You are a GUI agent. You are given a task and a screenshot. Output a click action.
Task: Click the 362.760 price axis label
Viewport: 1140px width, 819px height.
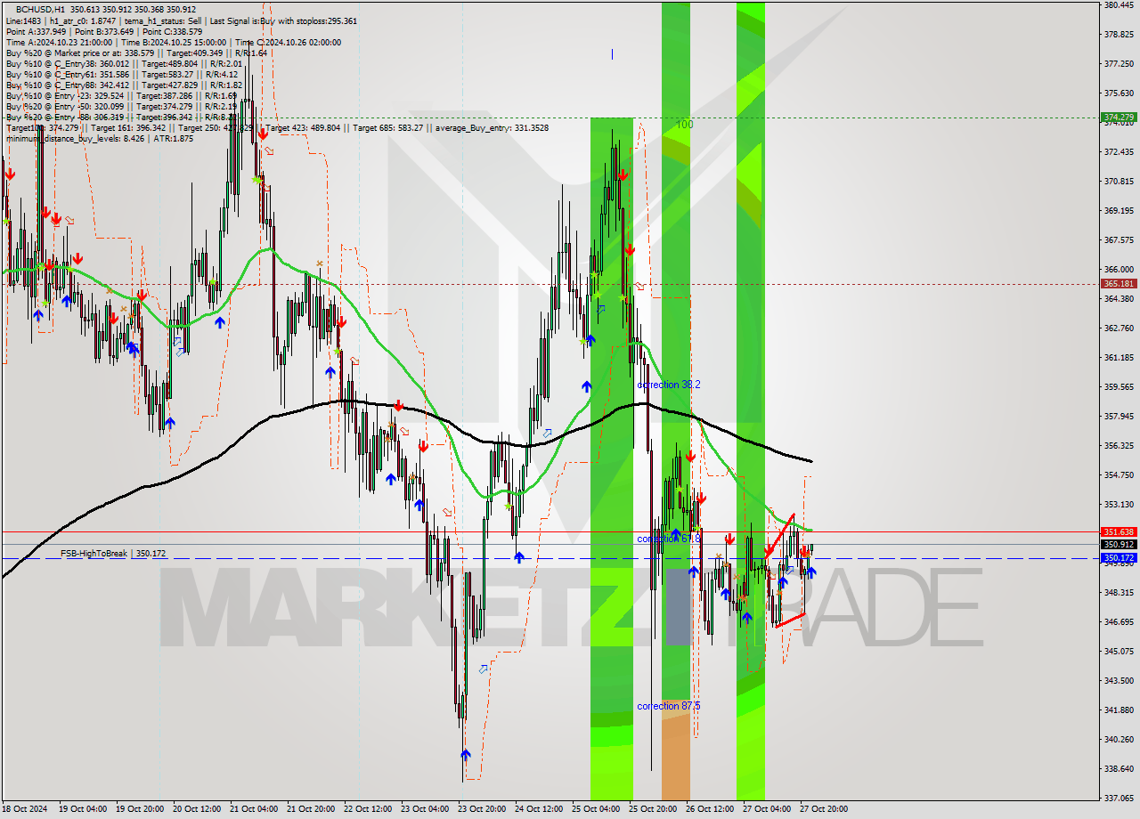coord(1118,328)
